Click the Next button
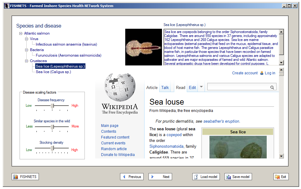Image resolution: width=301 pixels, height=189 pixels. point(160,177)
